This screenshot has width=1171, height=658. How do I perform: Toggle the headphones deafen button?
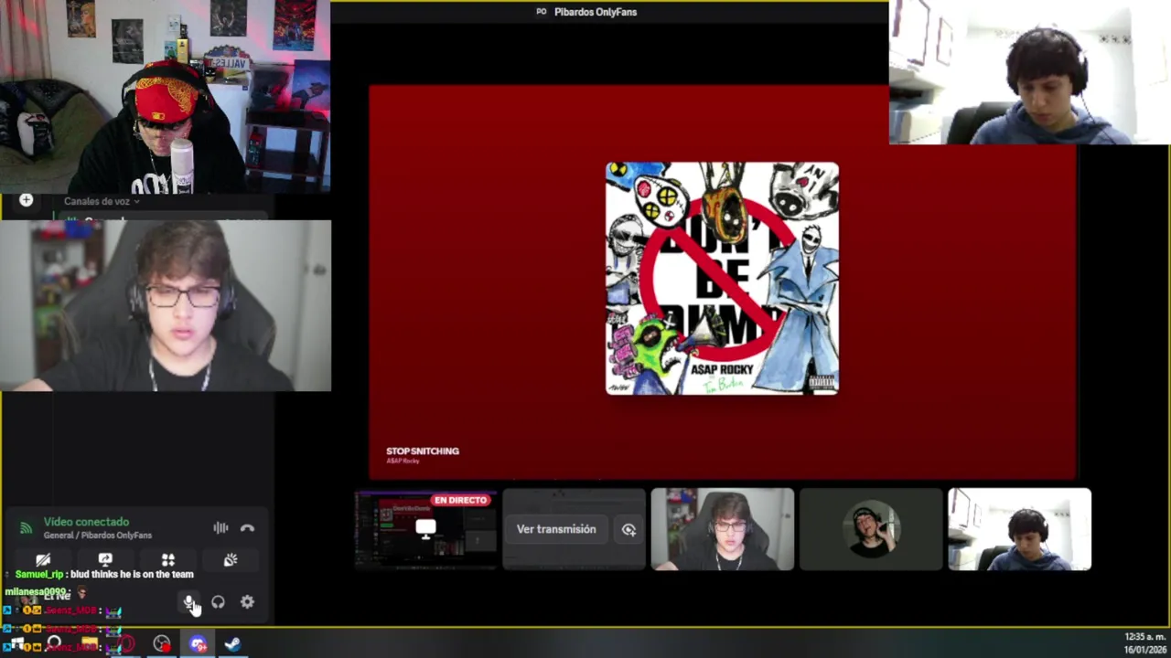point(218,602)
